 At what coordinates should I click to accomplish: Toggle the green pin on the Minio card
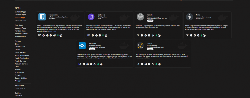pyautogui.click(x=201, y=36)
